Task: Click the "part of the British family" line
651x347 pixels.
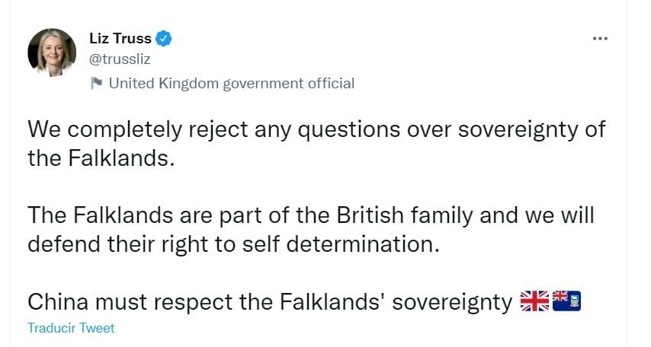Action: click(310, 215)
